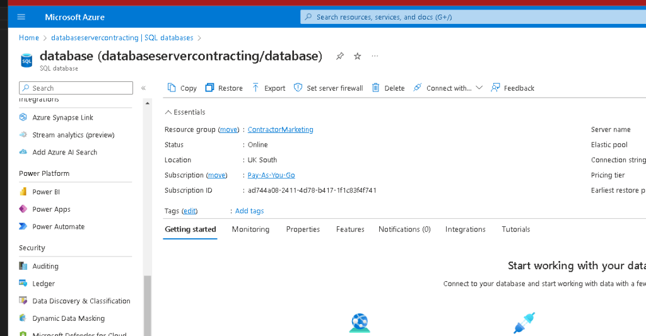Click the Delete toolbar button

[x=388, y=88]
